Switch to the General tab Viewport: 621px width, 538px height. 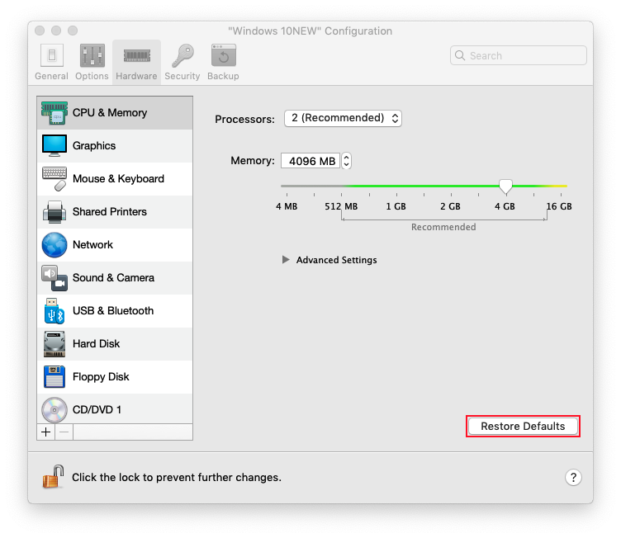pos(51,63)
